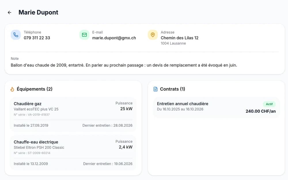Click the note text about Ballon d'eau chaude

pos(124,65)
